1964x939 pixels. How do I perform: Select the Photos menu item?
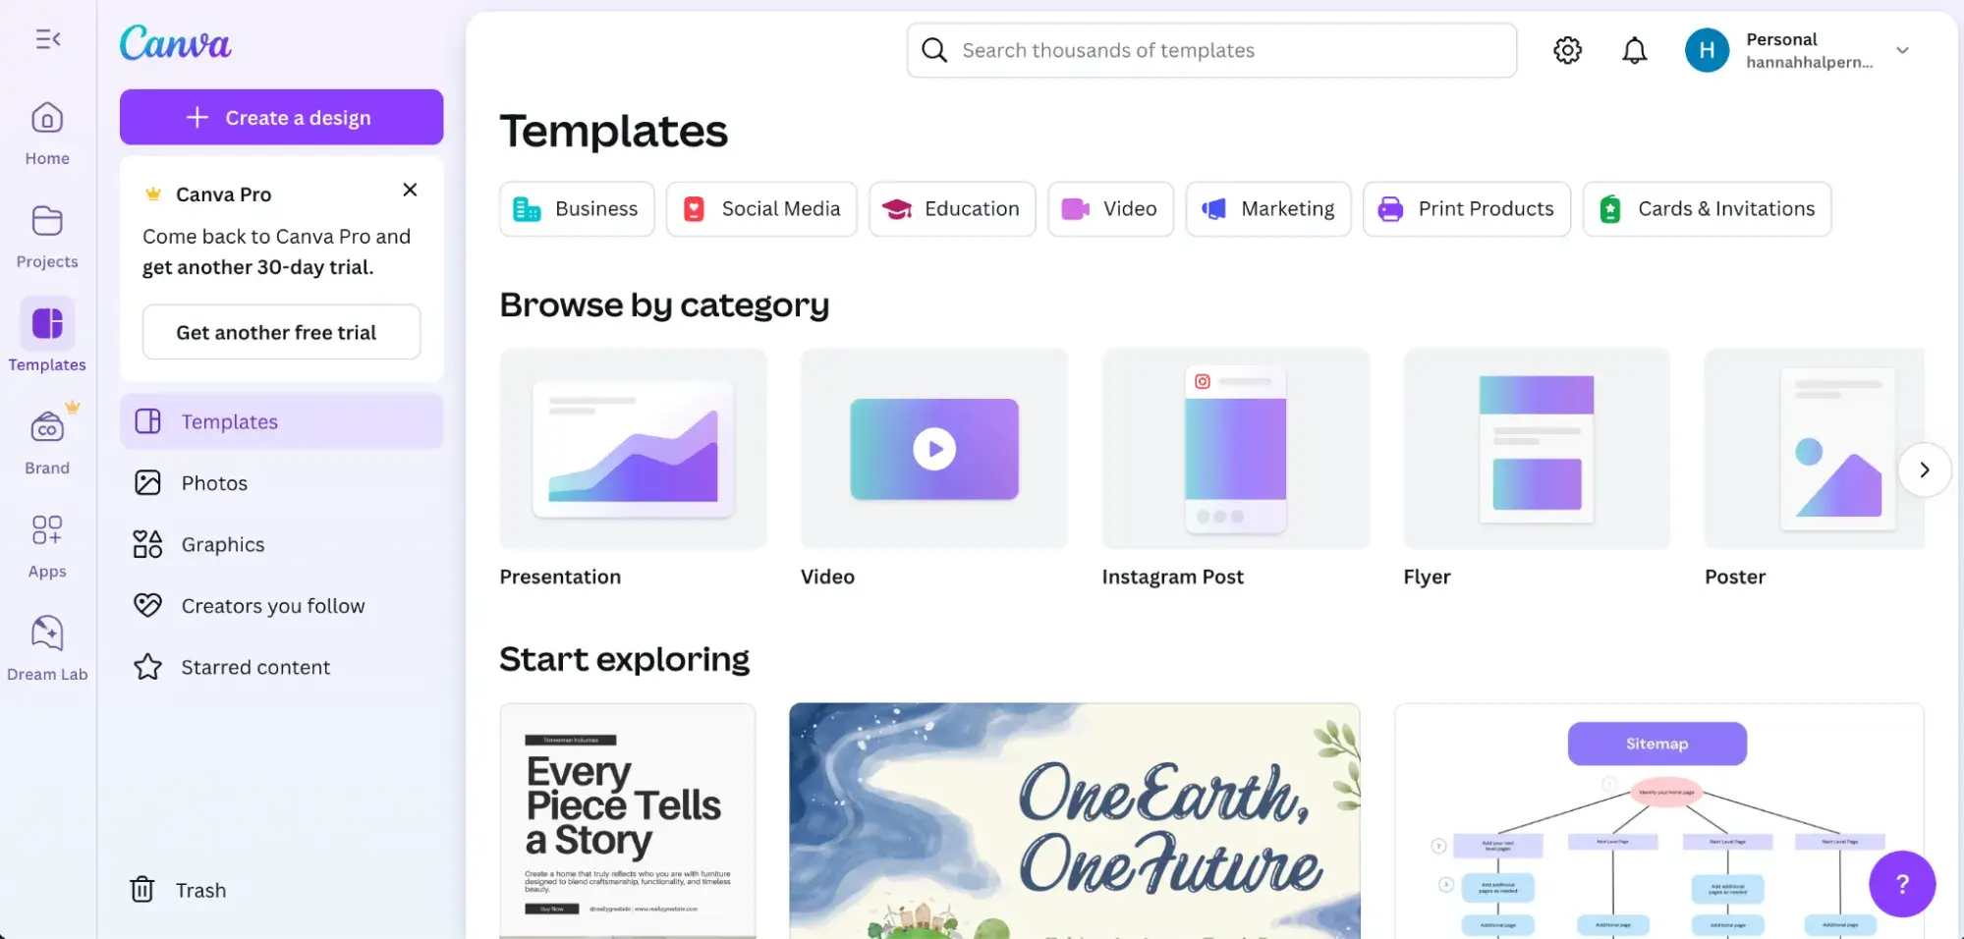pos(214,483)
